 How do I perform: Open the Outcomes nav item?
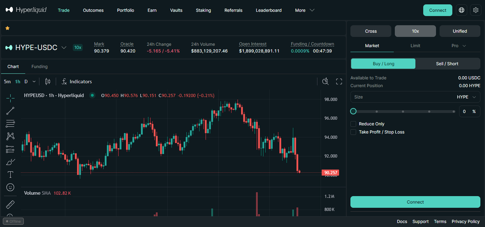click(93, 10)
